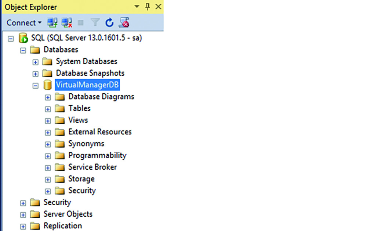
Task: Collapse the VirtualManagerDB database node
Action: (x=35, y=86)
